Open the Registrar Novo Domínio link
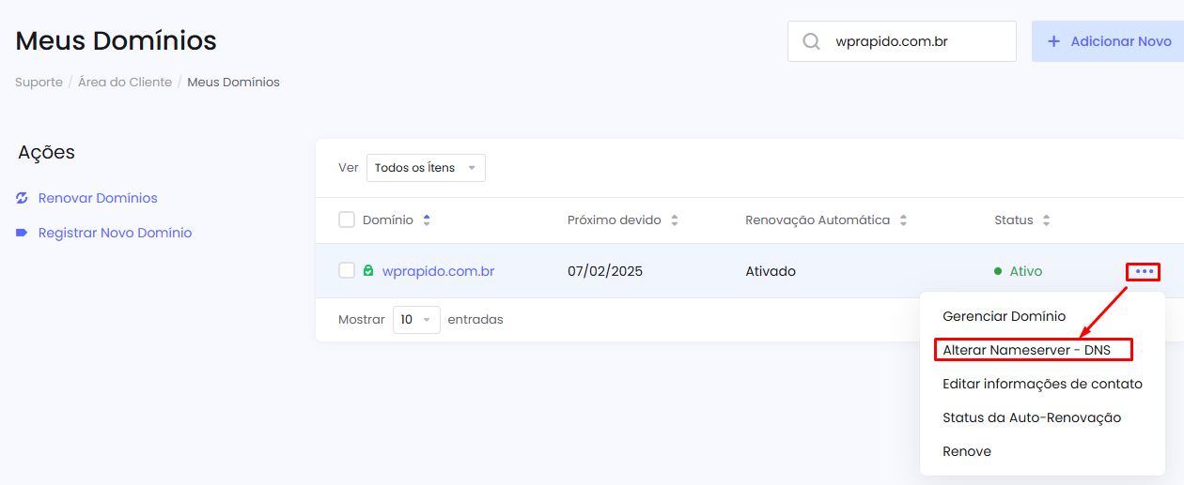Screen dimensions: 1184x485 [115, 233]
